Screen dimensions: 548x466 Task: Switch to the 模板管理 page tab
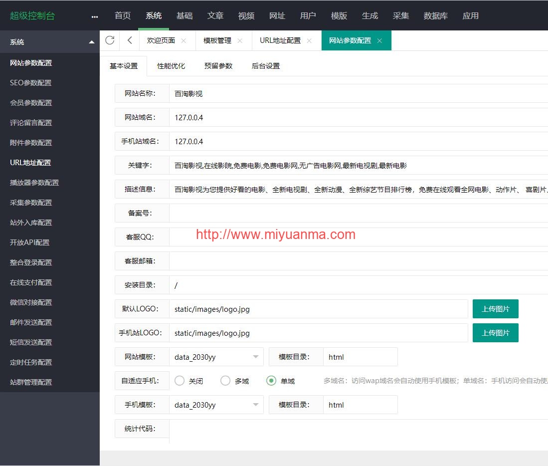217,40
